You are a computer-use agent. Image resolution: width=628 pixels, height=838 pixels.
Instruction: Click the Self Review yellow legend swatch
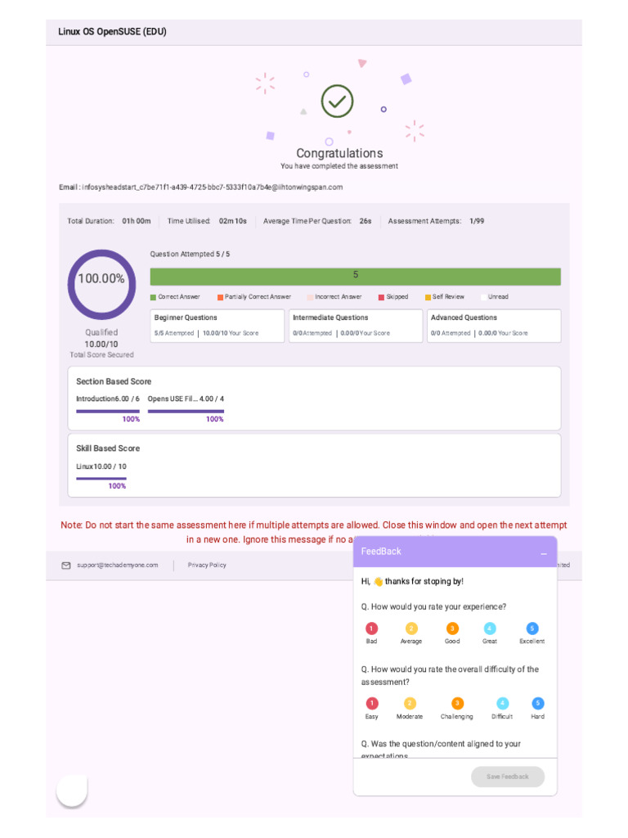pyautogui.click(x=428, y=297)
